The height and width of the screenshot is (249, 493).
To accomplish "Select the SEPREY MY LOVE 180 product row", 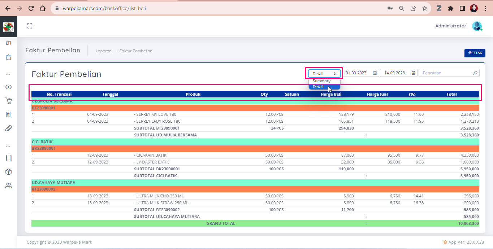I will click(255, 114).
